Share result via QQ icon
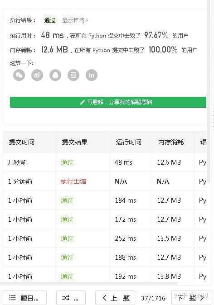This screenshot has height=305, width=214. (x=55, y=75)
